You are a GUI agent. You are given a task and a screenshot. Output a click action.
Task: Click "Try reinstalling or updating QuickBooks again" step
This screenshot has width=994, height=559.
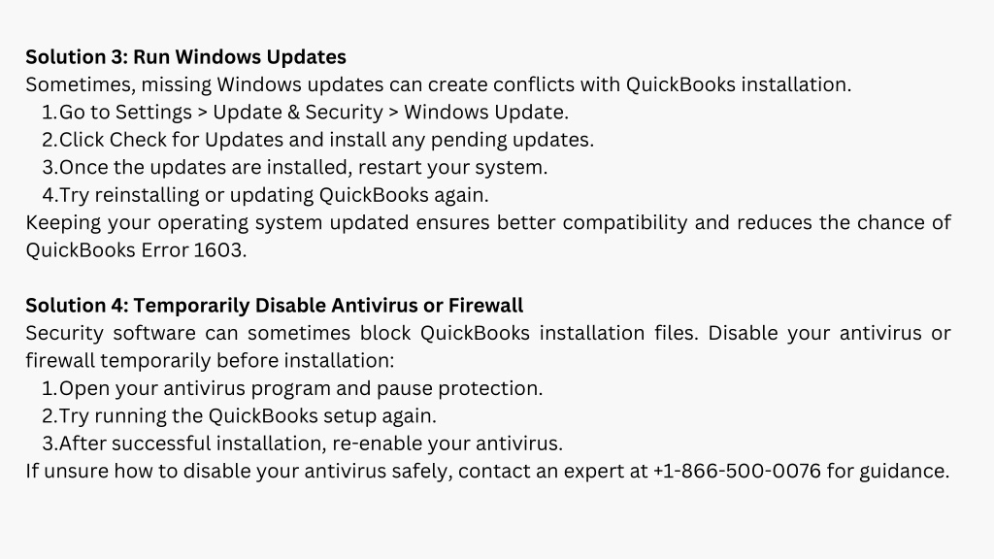coord(274,195)
